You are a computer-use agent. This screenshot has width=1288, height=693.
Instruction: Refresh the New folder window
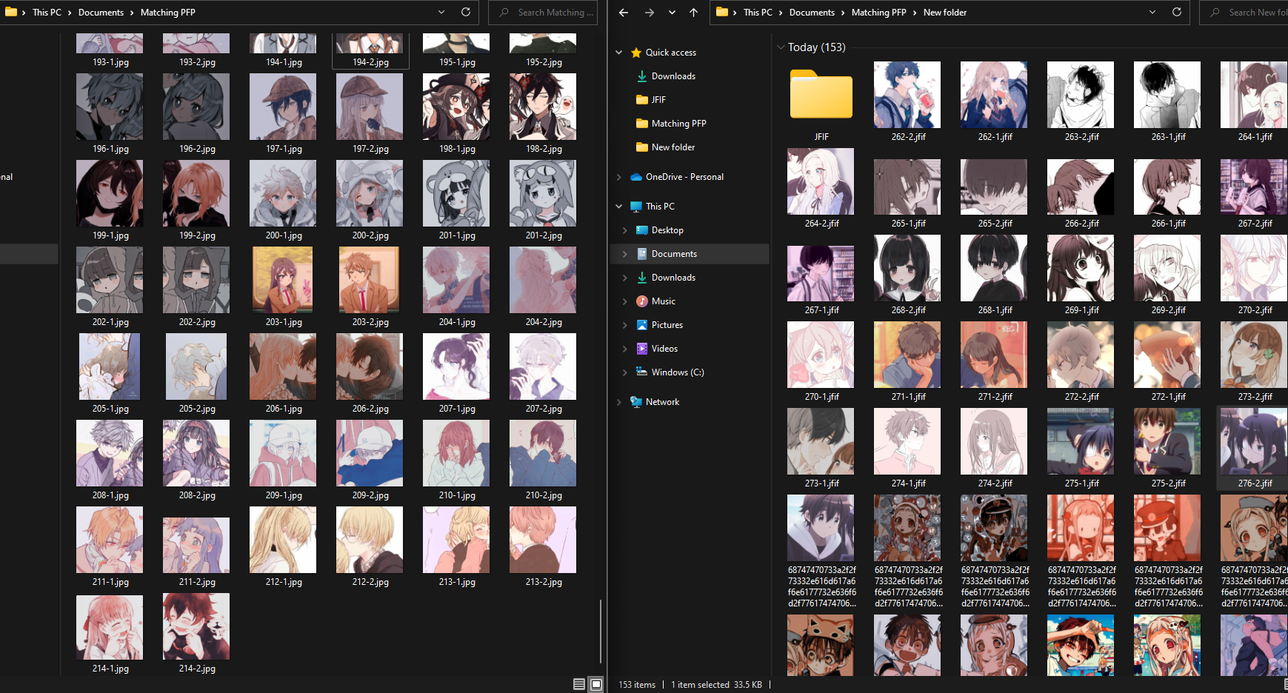[x=1176, y=13]
